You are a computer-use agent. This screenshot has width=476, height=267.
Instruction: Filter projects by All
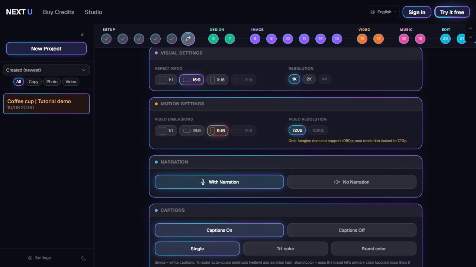[19, 82]
